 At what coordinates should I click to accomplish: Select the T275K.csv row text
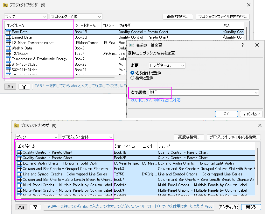[20, 54]
